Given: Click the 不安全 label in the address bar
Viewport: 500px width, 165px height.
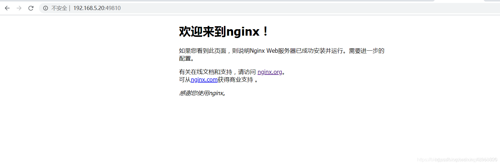Looking at the screenshot, I should click(59, 8).
